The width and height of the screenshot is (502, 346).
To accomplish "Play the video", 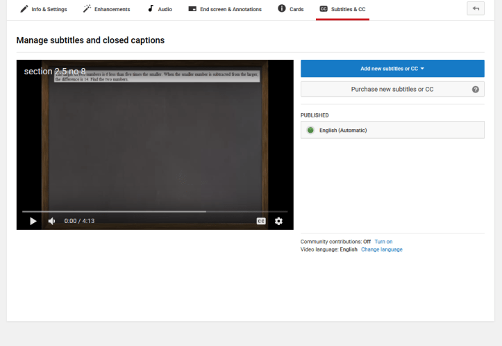I will [x=33, y=221].
